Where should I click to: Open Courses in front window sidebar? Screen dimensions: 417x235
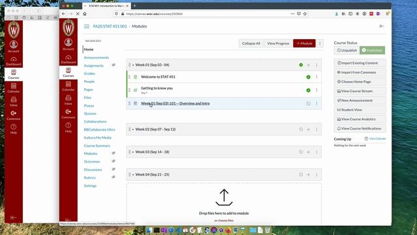click(x=68, y=72)
